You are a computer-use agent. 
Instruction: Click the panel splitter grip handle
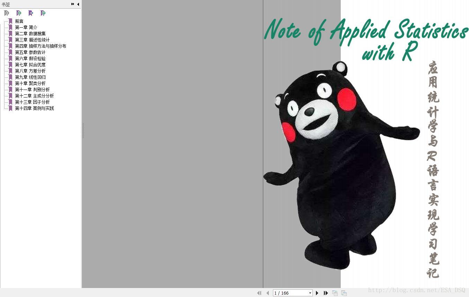pos(83,130)
